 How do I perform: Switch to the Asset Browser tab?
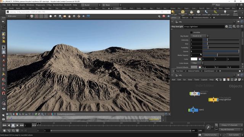click(x=209, y=71)
